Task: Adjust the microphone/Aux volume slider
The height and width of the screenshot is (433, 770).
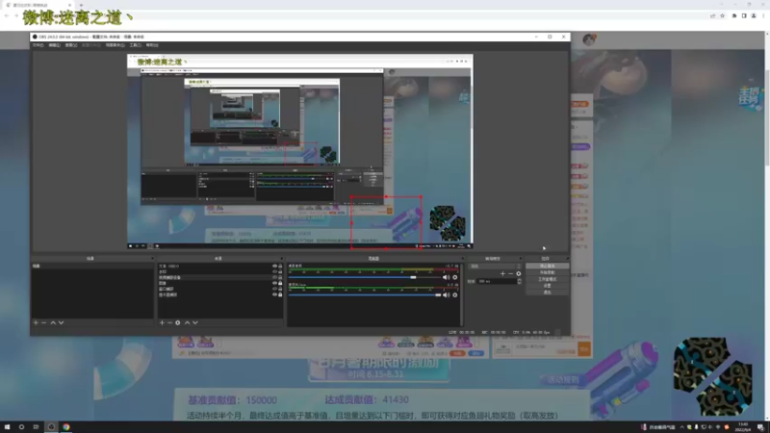Action: (x=365, y=295)
